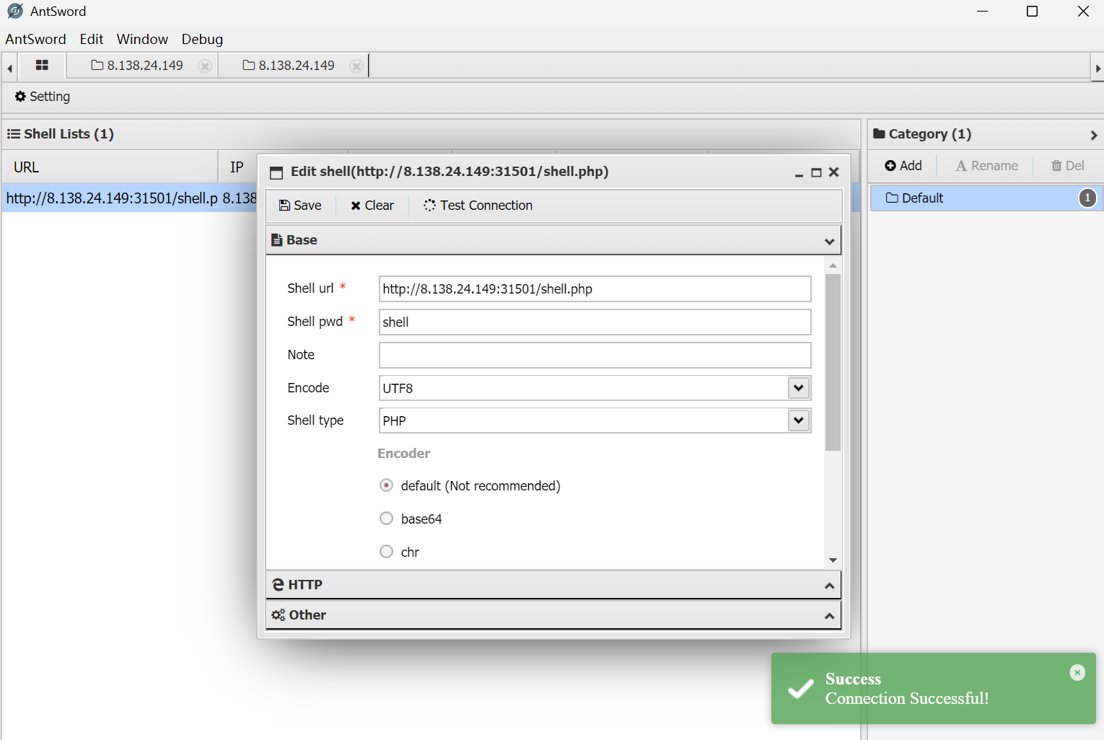Open the Shell type dropdown showing PHP
This screenshot has height=740, width=1104.
(798, 420)
